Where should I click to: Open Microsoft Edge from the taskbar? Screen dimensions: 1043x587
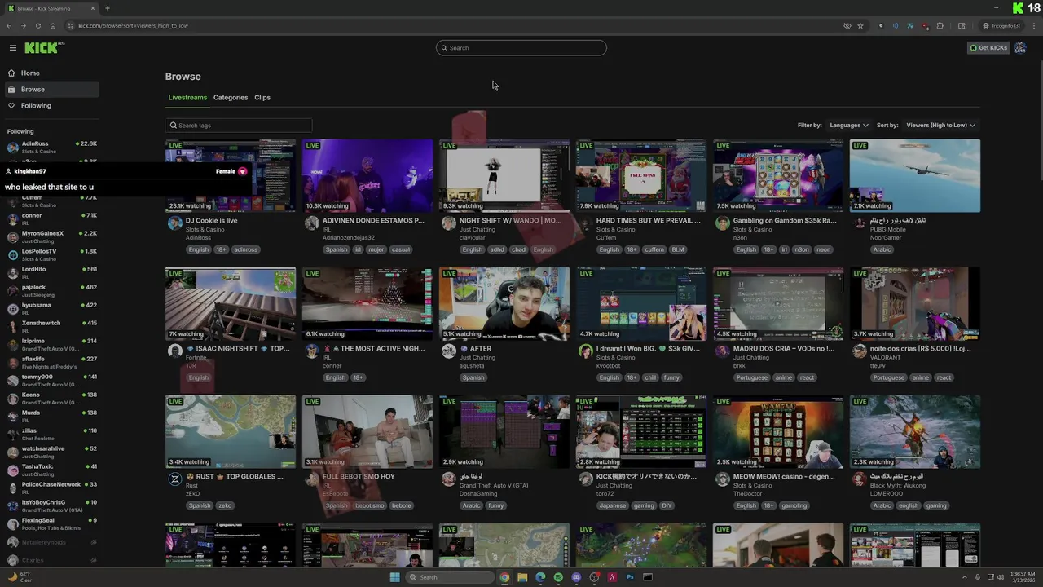tap(540, 577)
